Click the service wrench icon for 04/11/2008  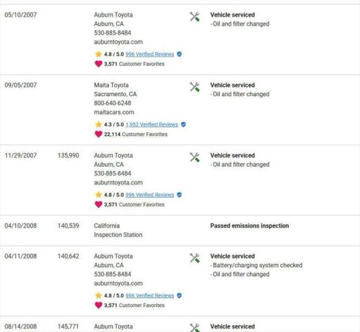click(195, 258)
